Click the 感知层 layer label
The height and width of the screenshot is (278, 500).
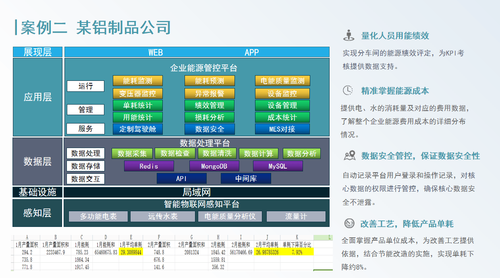(38, 213)
